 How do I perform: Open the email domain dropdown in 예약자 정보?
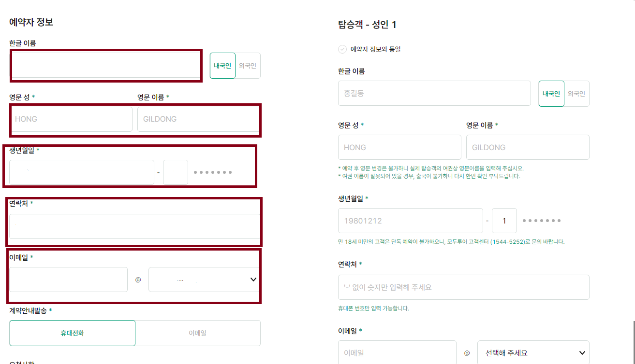[204, 279]
